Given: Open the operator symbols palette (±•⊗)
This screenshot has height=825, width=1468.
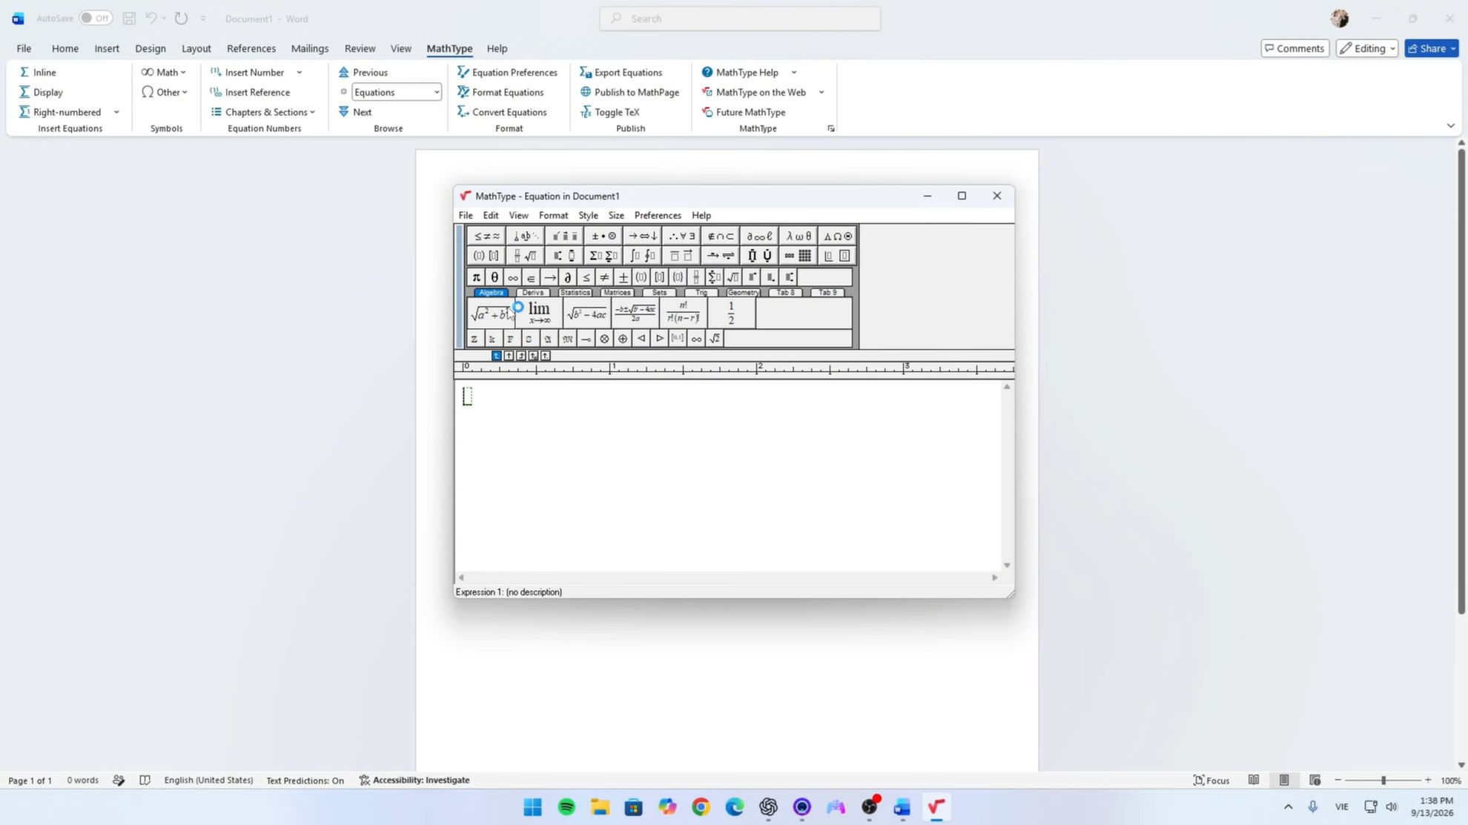Looking at the screenshot, I should [604, 236].
